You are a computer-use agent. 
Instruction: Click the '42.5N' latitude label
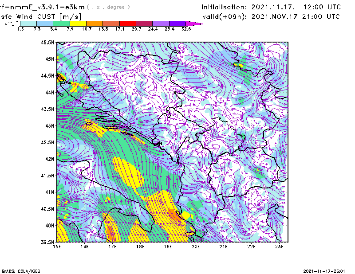pos(47,142)
